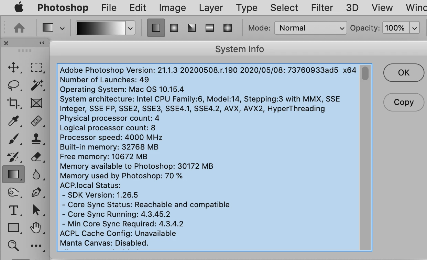Screen dimensions: 427x260
Task: Open the Gradient tool preset picker
Action: (x=53, y=28)
